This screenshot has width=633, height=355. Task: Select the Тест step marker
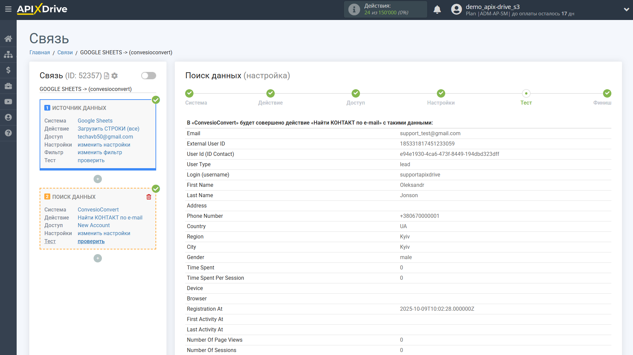(526, 94)
